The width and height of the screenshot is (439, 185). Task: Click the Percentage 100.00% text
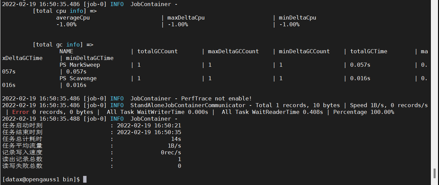click(364, 112)
